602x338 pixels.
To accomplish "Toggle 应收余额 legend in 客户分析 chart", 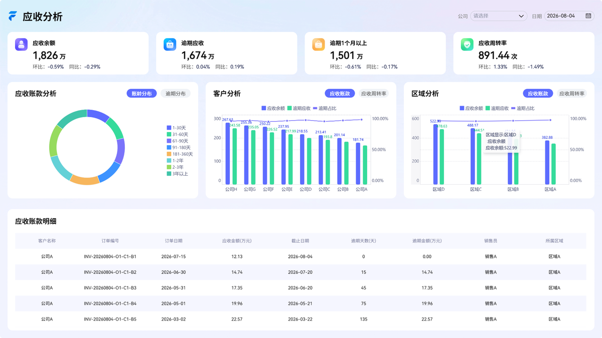I will (x=273, y=108).
